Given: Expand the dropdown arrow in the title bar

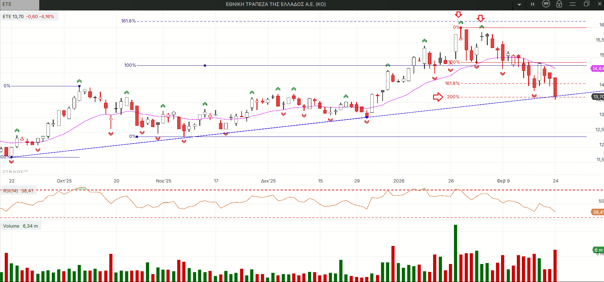Looking at the screenshot, I should click(x=519, y=4).
